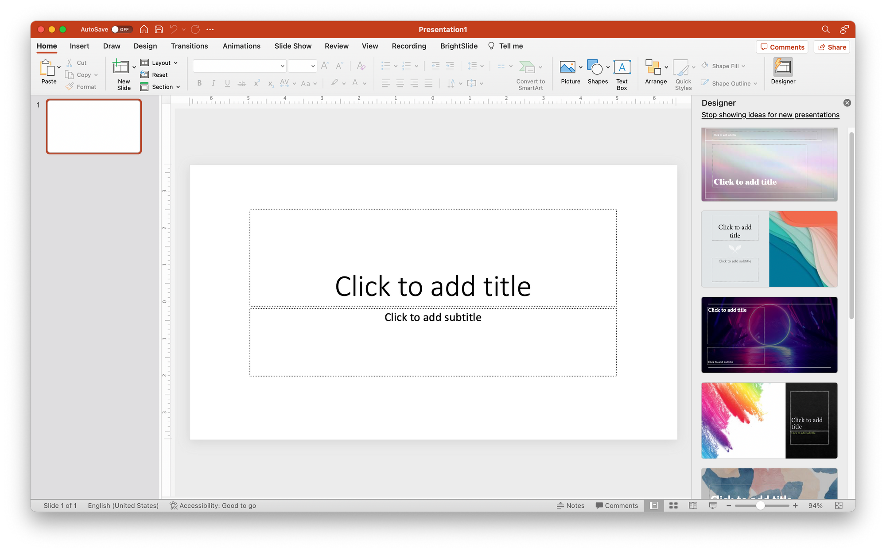
Task: Switch to the View ribbon tab
Action: tap(369, 46)
